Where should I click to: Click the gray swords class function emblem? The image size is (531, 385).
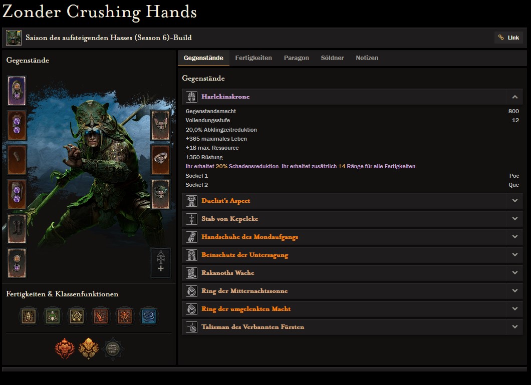(x=113, y=348)
